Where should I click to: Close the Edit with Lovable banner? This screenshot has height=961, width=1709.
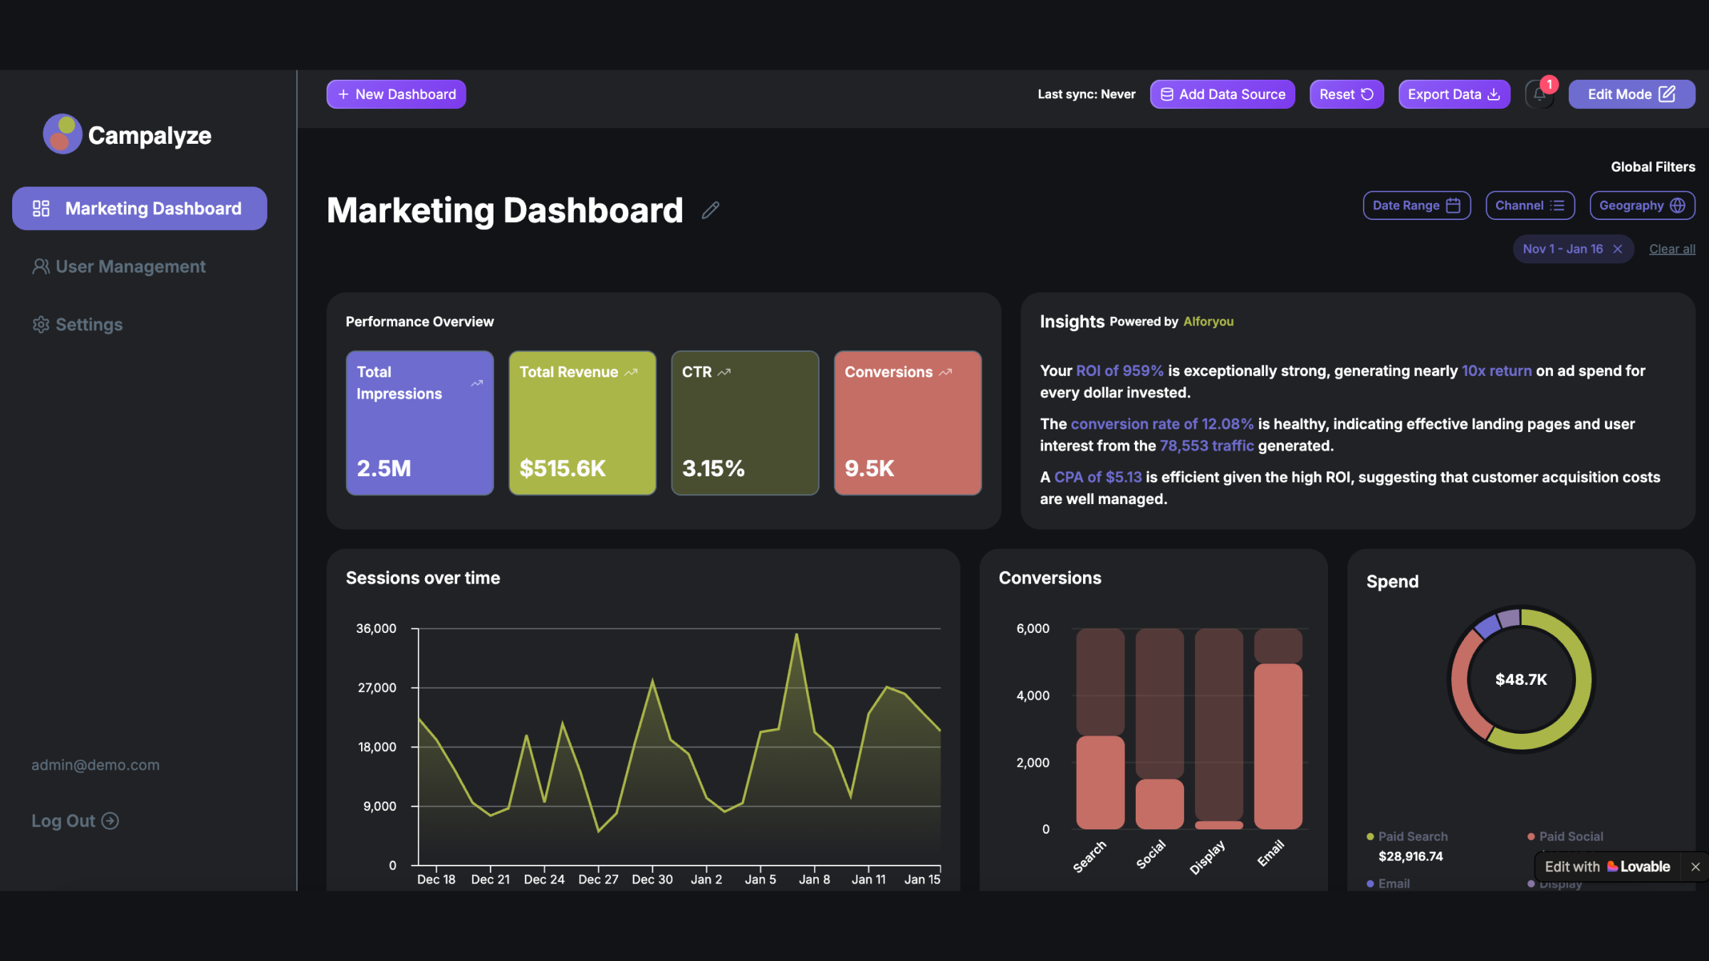[1695, 866]
